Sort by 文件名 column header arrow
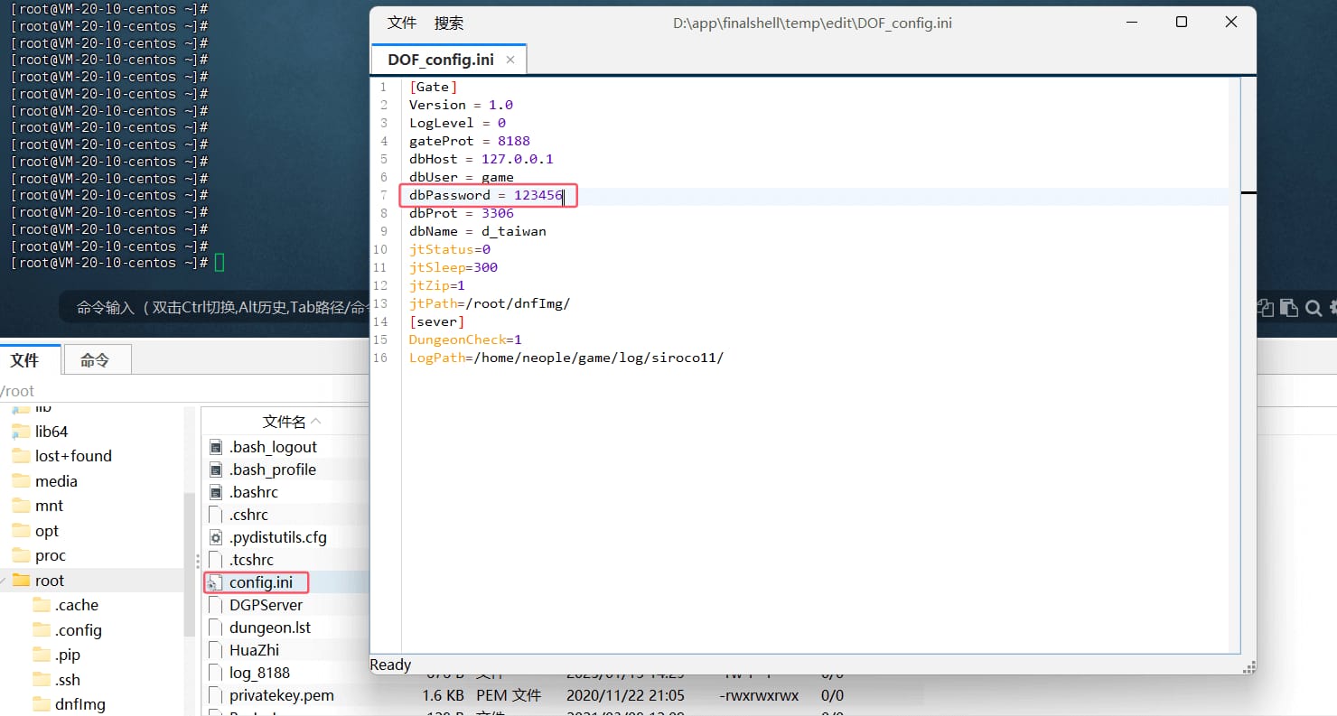The image size is (1337, 716). [x=315, y=422]
